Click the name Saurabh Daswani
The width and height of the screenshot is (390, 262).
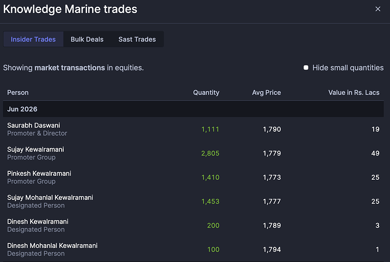[x=33, y=125]
